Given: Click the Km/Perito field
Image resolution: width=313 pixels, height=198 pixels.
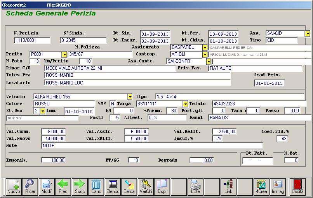Looking at the screenshot, I should tap(86, 61).
